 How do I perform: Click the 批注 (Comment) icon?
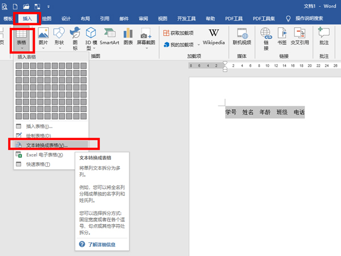coord(324,36)
